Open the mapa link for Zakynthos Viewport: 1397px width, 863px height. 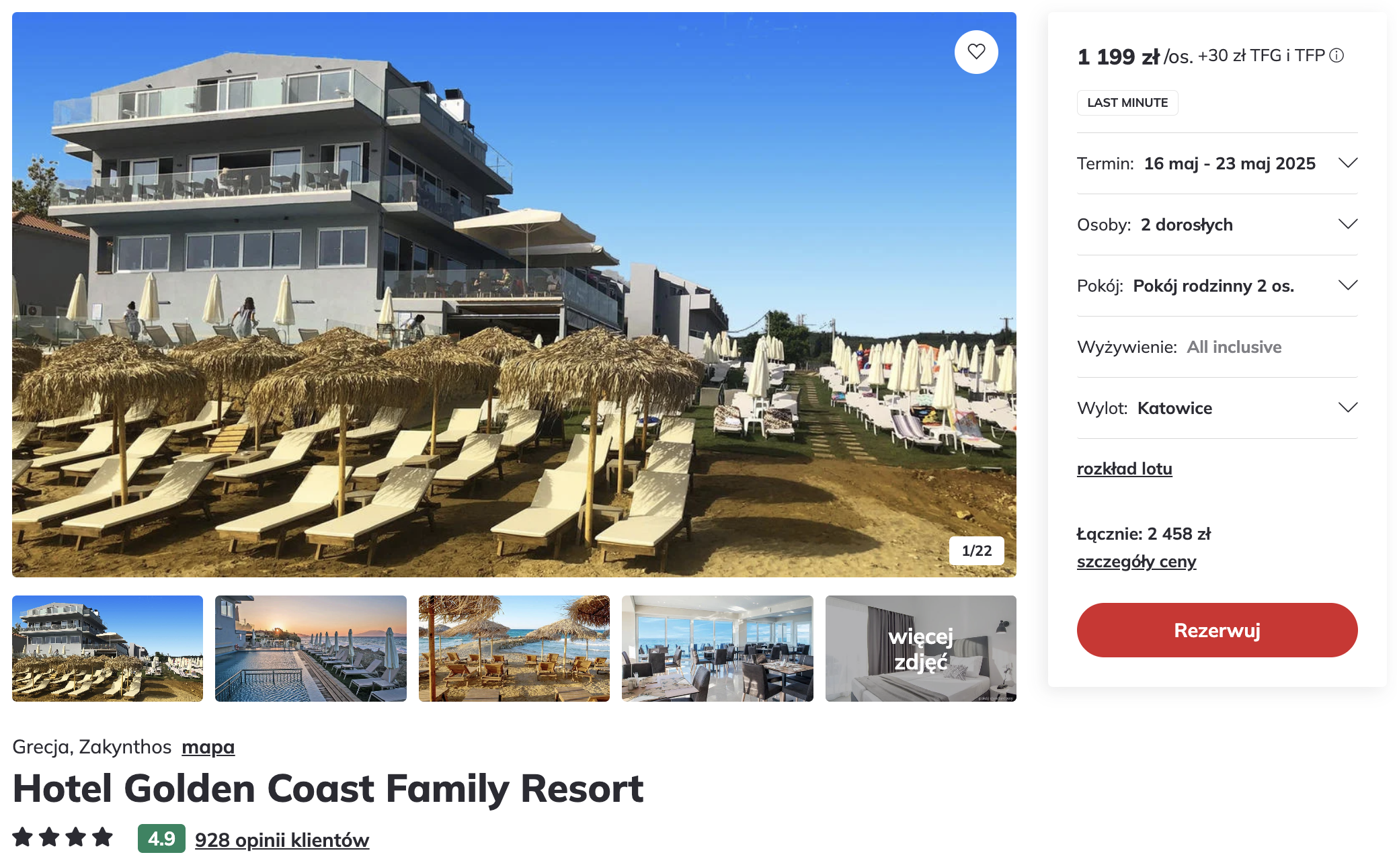pos(208,747)
